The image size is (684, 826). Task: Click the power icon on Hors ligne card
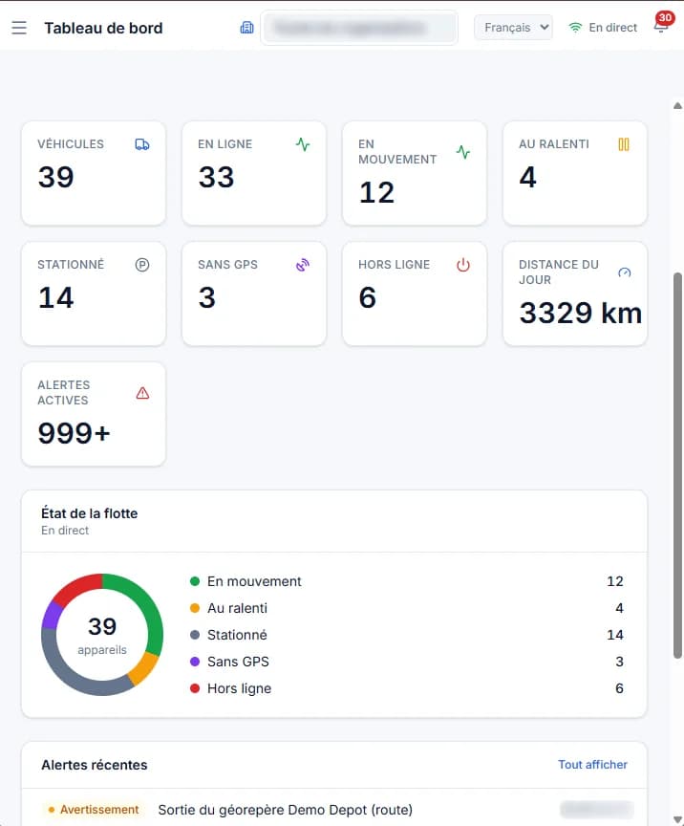tap(463, 265)
